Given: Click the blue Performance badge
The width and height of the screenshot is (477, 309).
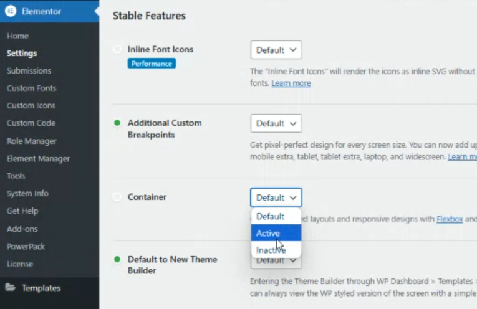Looking at the screenshot, I should tap(152, 63).
